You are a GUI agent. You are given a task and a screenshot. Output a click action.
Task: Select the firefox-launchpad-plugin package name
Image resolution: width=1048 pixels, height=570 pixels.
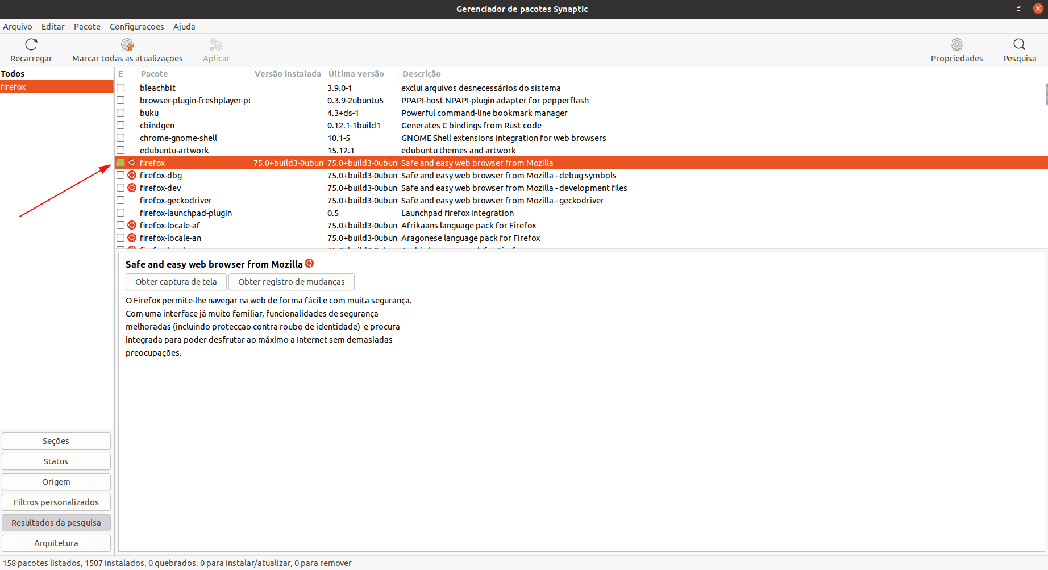[186, 213]
